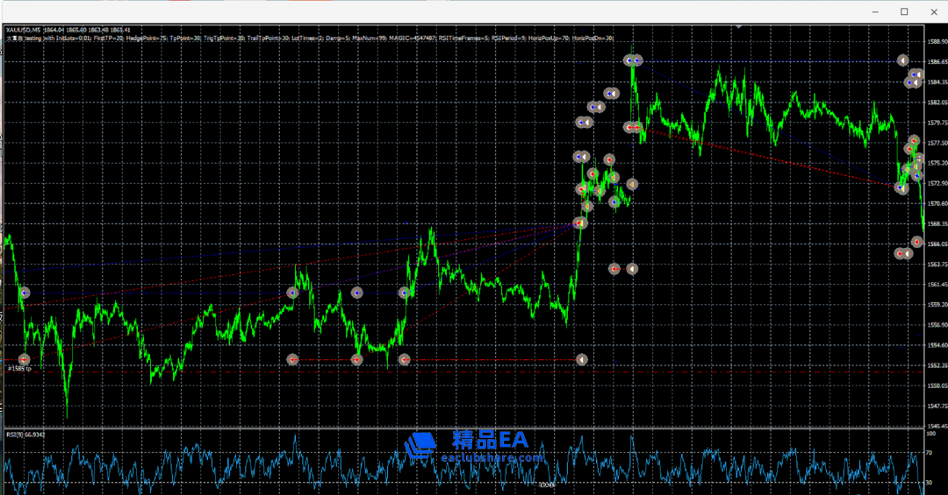The image size is (948, 495).
Task: Click the top-right gray marker near 1586.65
Action: click(902, 60)
